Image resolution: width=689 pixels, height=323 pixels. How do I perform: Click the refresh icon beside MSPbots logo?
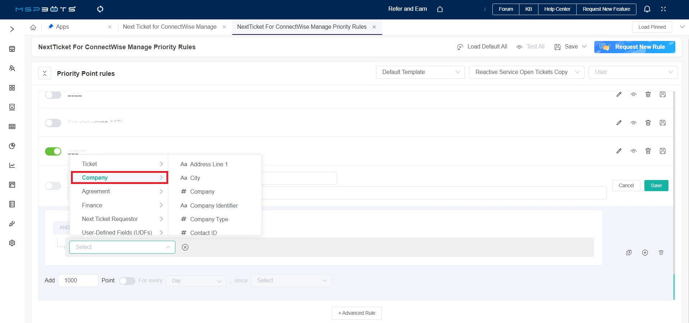click(100, 9)
